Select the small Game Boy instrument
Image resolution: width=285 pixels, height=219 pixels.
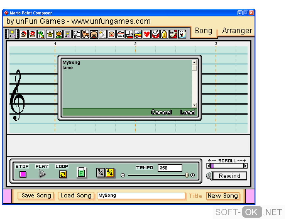pyautogui.click(x=67, y=34)
